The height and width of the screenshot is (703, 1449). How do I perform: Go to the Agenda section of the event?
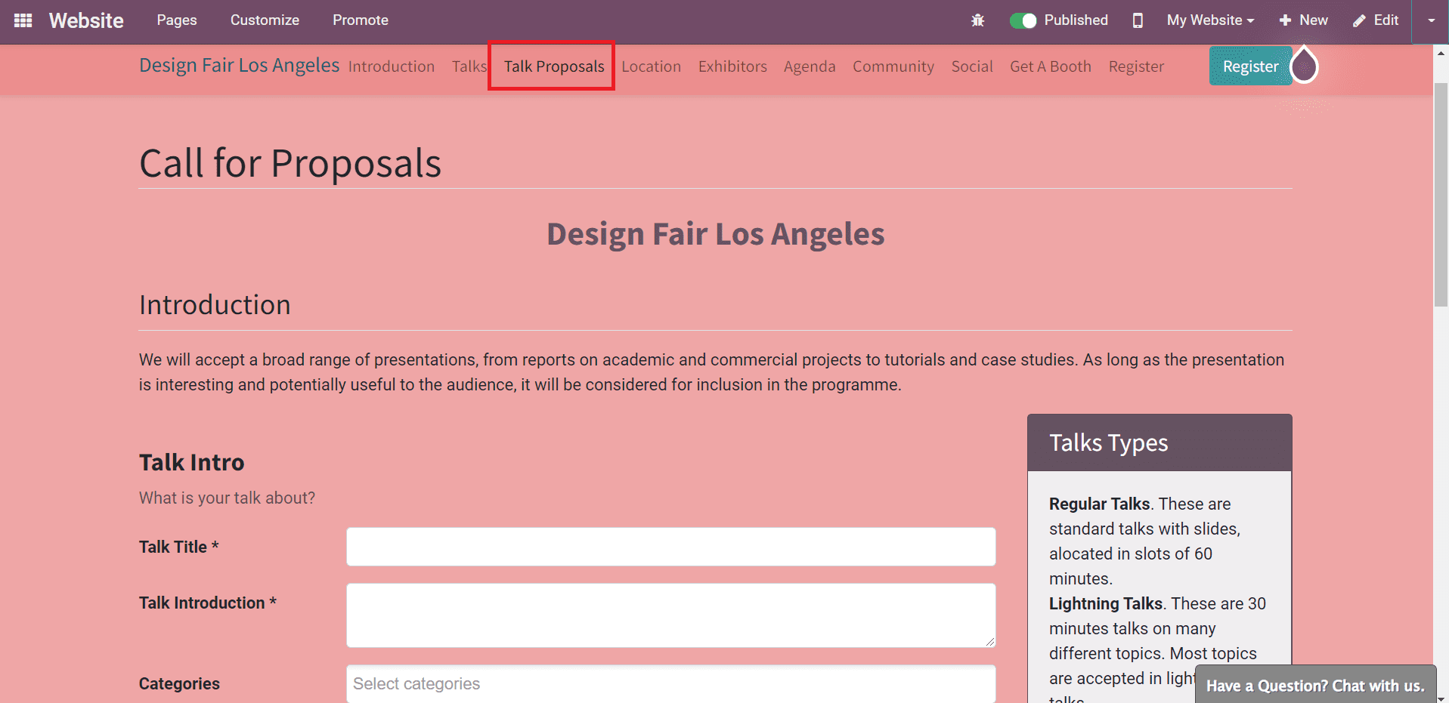click(x=810, y=66)
